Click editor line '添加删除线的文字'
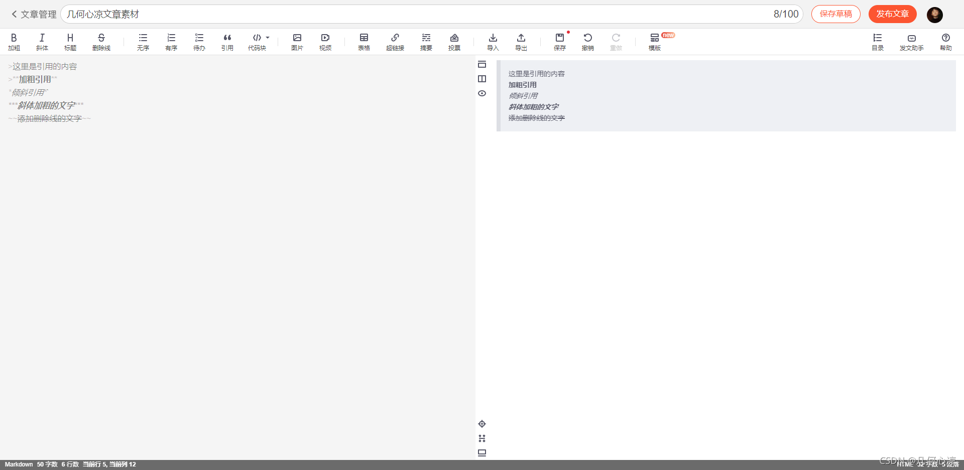This screenshot has height=470, width=964. 50,118
